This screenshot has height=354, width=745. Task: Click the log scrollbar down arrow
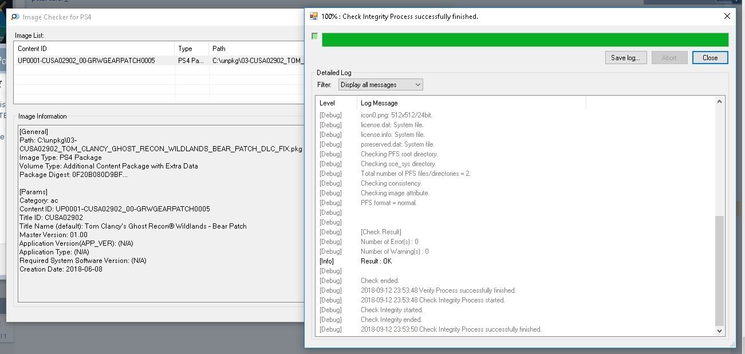click(x=720, y=331)
